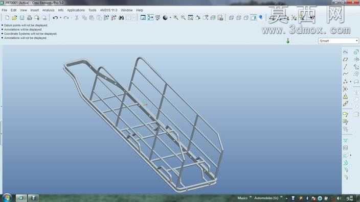Redo the last undone operation
Screen dimensions: 360x202
click(66, 18)
